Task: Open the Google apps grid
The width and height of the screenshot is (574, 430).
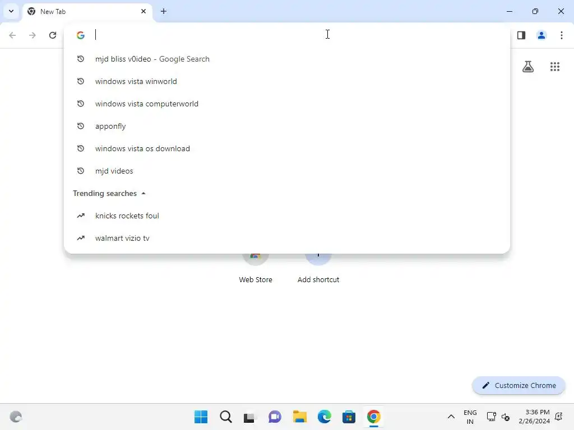Action: (555, 67)
